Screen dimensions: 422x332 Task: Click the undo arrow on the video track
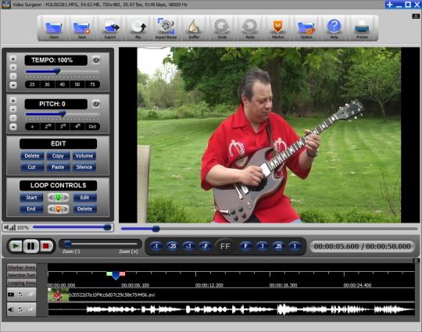(30, 295)
